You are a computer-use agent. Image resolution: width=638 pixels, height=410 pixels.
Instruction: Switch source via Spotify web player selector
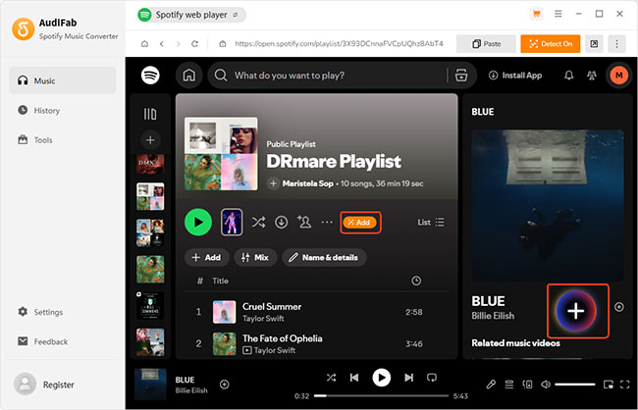coord(191,15)
